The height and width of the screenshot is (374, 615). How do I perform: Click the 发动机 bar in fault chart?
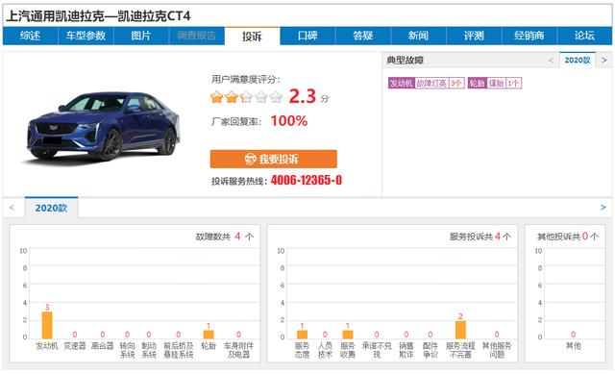pyautogui.click(x=47, y=325)
